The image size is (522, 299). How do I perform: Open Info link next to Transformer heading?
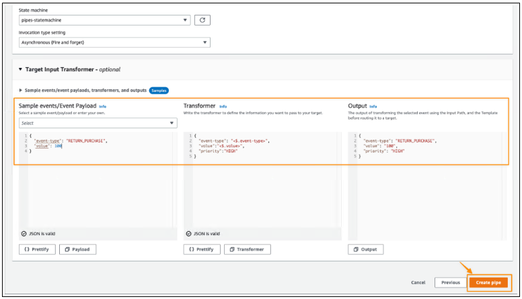pos(223,106)
